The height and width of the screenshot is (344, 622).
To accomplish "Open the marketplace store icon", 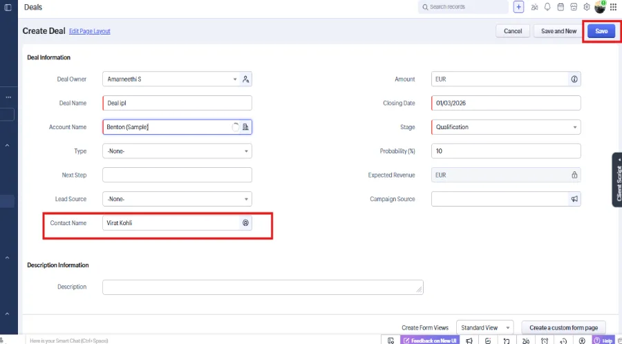I will pyautogui.click(x=574, y=7).
